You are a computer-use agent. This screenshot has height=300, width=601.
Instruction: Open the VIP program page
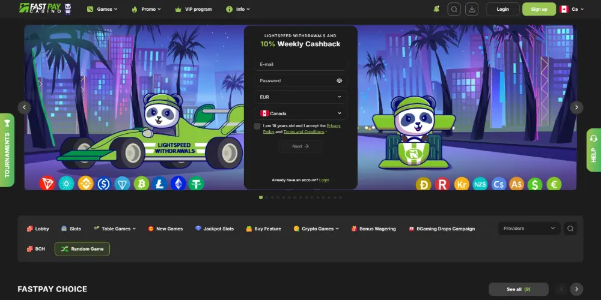click(193, 9)
